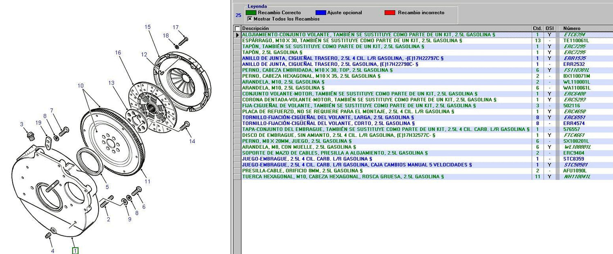The width and height of the screenshot is (613, 254).
Task: Select callout 5 for the crankshaft seal
Action: [107, 187]
